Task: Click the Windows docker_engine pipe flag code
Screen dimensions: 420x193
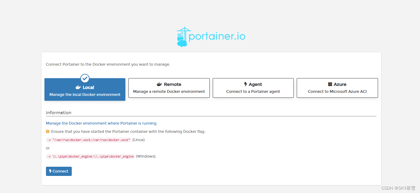Action: coord(90,156)
